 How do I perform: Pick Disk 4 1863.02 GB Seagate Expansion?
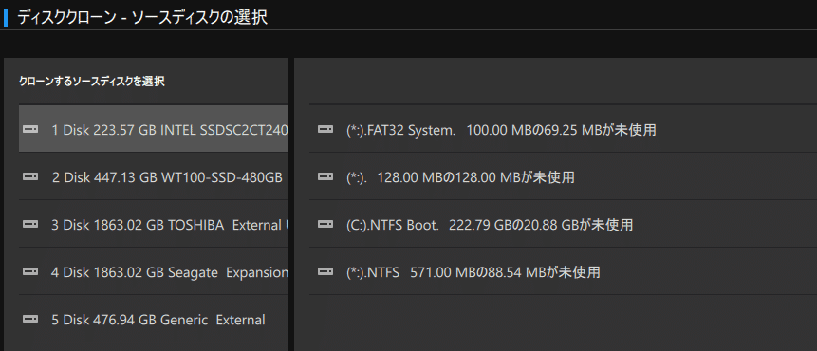(x=154, y=271)
